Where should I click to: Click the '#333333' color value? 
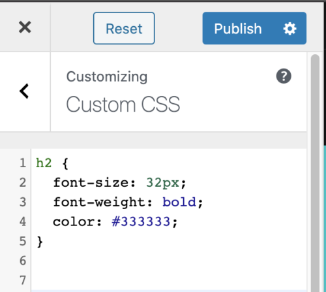(141, 221)
